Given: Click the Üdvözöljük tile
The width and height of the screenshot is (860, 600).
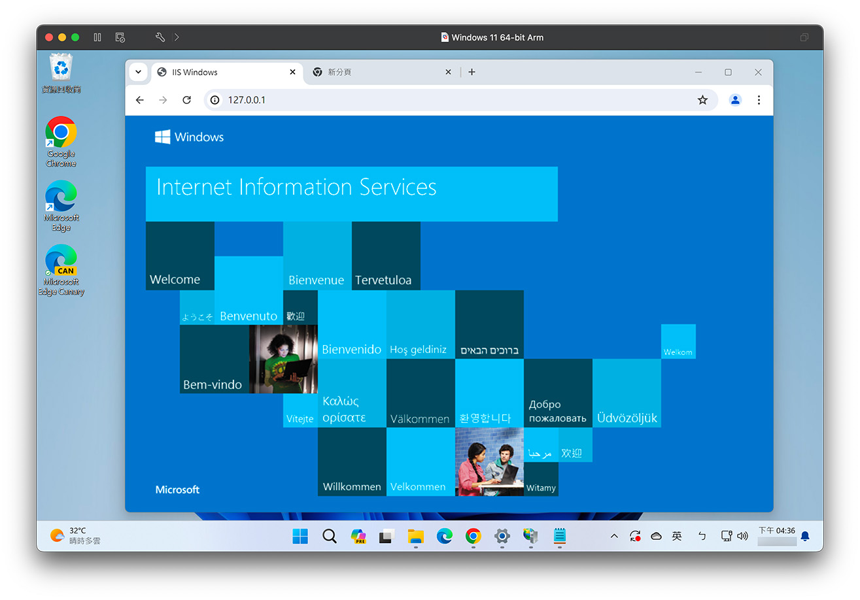Looking at the screenshot, I should click(x=627, y=393).
